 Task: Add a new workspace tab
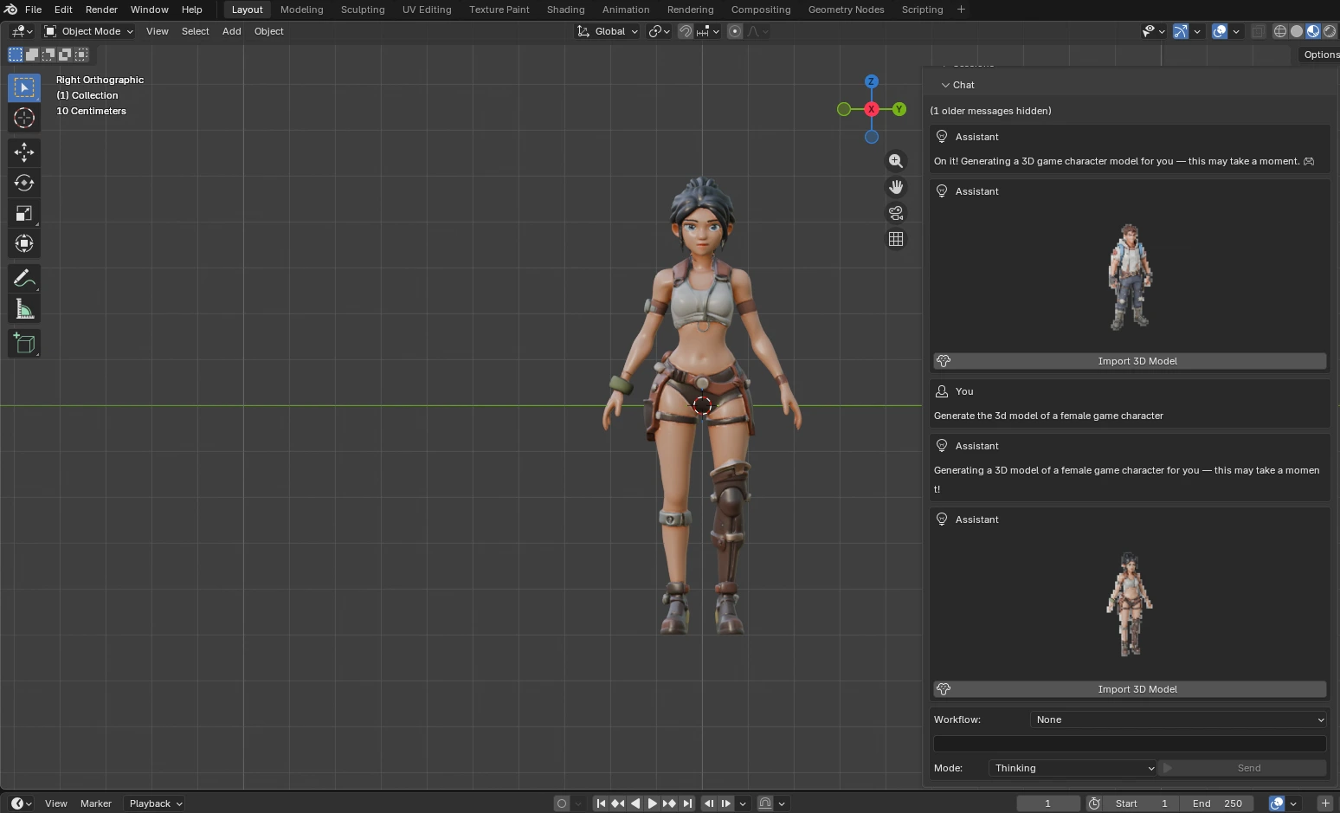[x=961, y=10]
